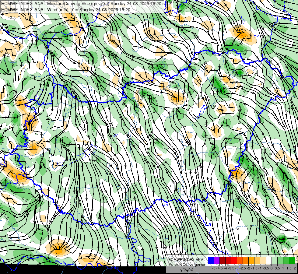Image resolution: width=298 pixels, height=274 pixels.
Task: Click the -4.5 legend tick label
Action: 219,268
